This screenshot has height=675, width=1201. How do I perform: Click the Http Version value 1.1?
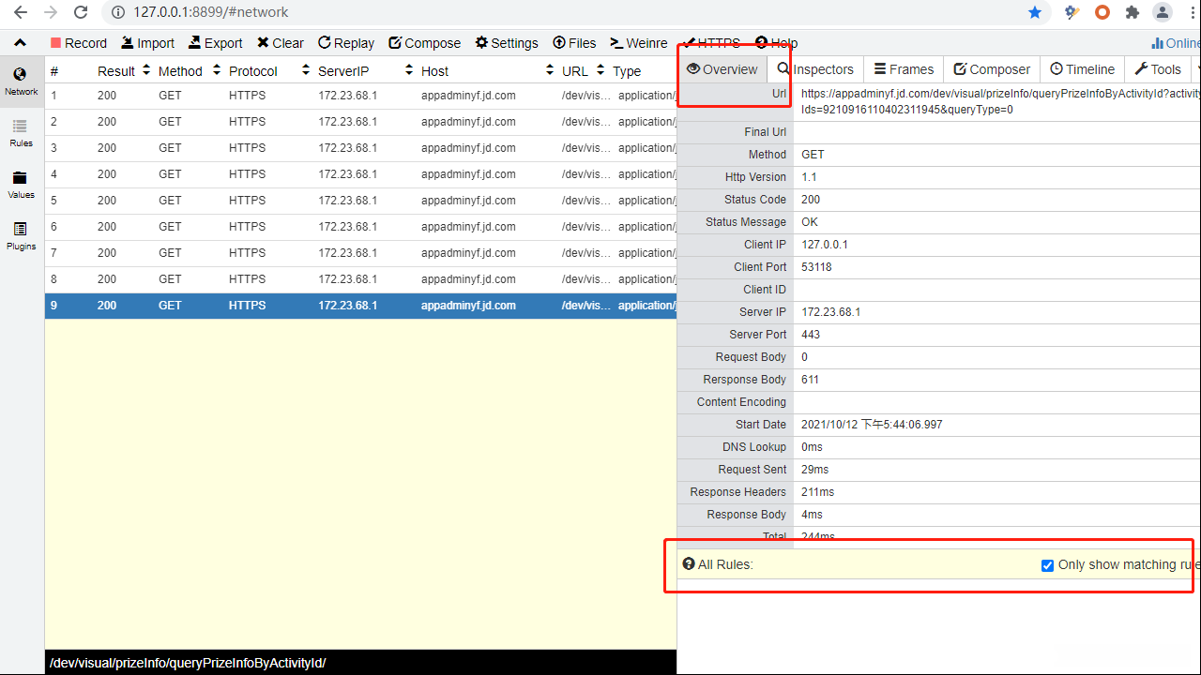tap(809, 177)
